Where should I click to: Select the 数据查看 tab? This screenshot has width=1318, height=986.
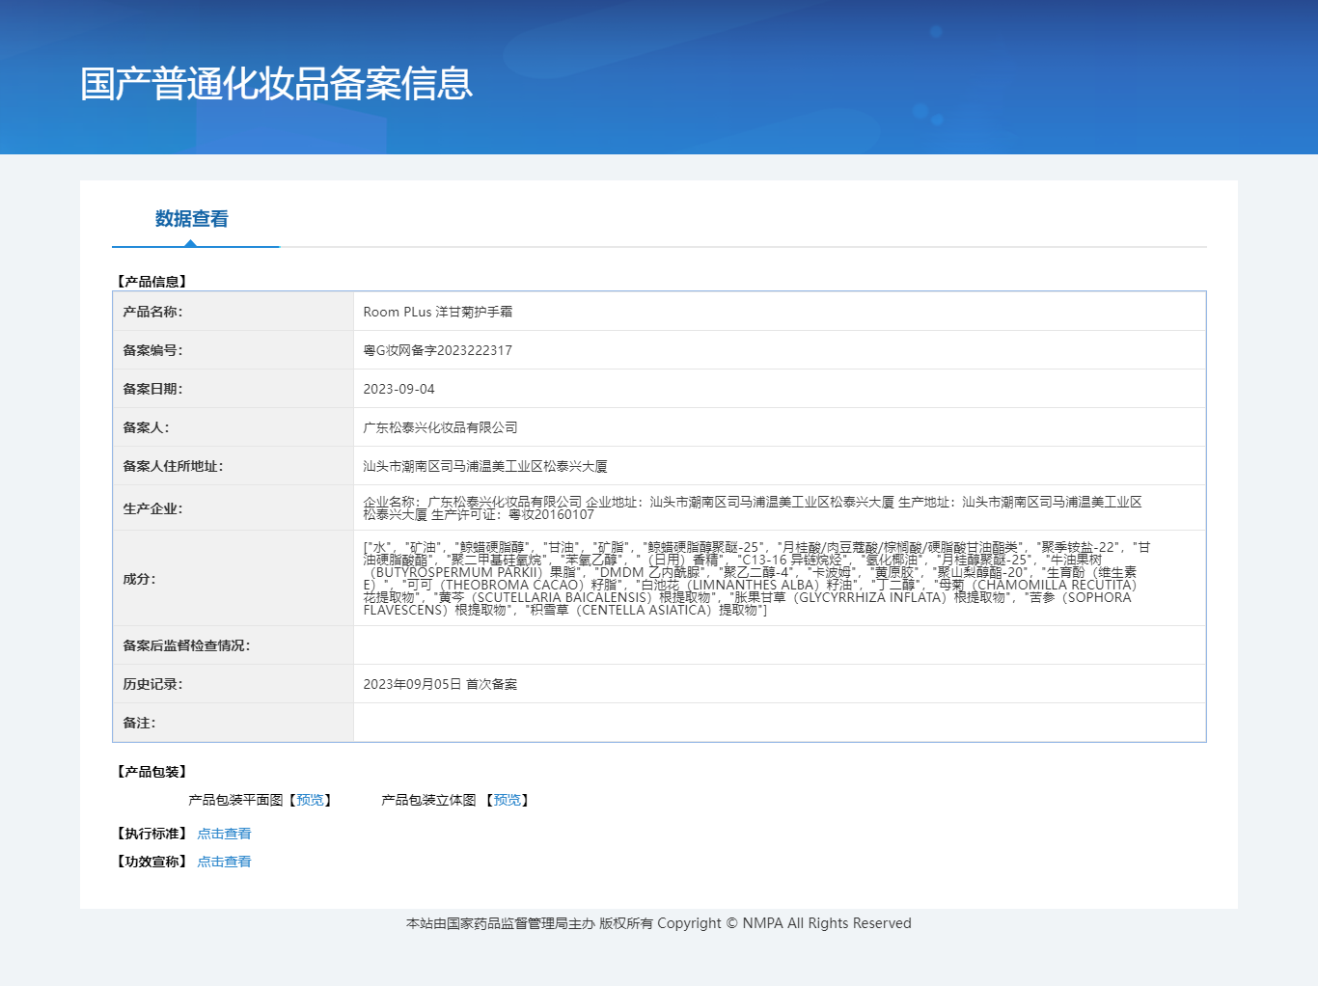192,219
